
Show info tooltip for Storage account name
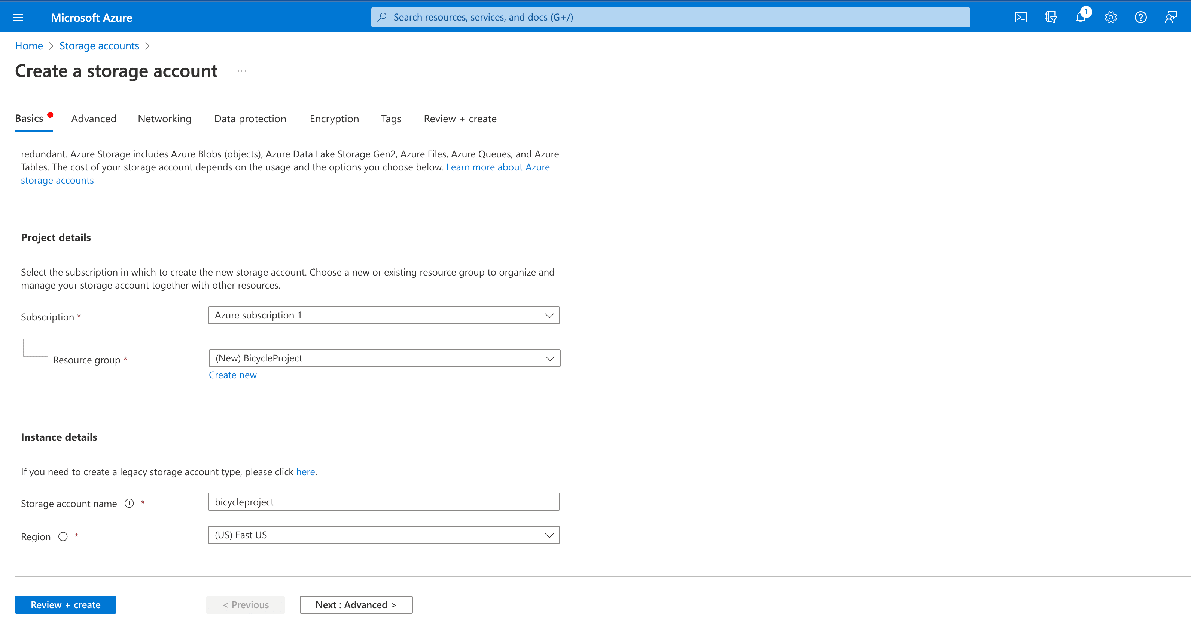tap(130, 503)
